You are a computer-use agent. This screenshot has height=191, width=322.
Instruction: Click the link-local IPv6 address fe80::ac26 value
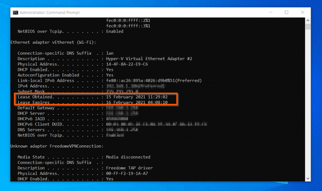pyautogui.click(x=154, y=81)
